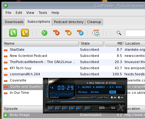
Task: Add a new feed with green plus icon
Action: pos(44,33)
